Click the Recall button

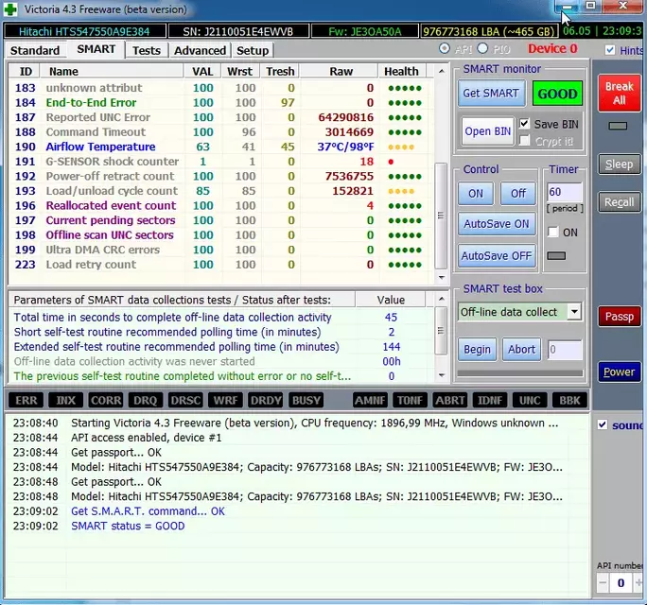tap(619, 202)
